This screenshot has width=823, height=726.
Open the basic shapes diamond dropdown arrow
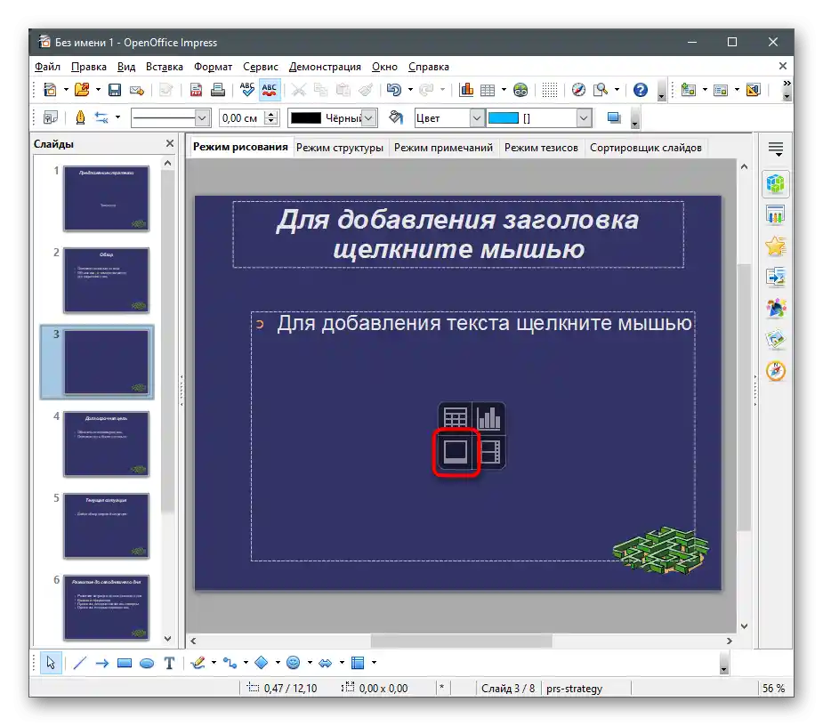pos(278,663)
